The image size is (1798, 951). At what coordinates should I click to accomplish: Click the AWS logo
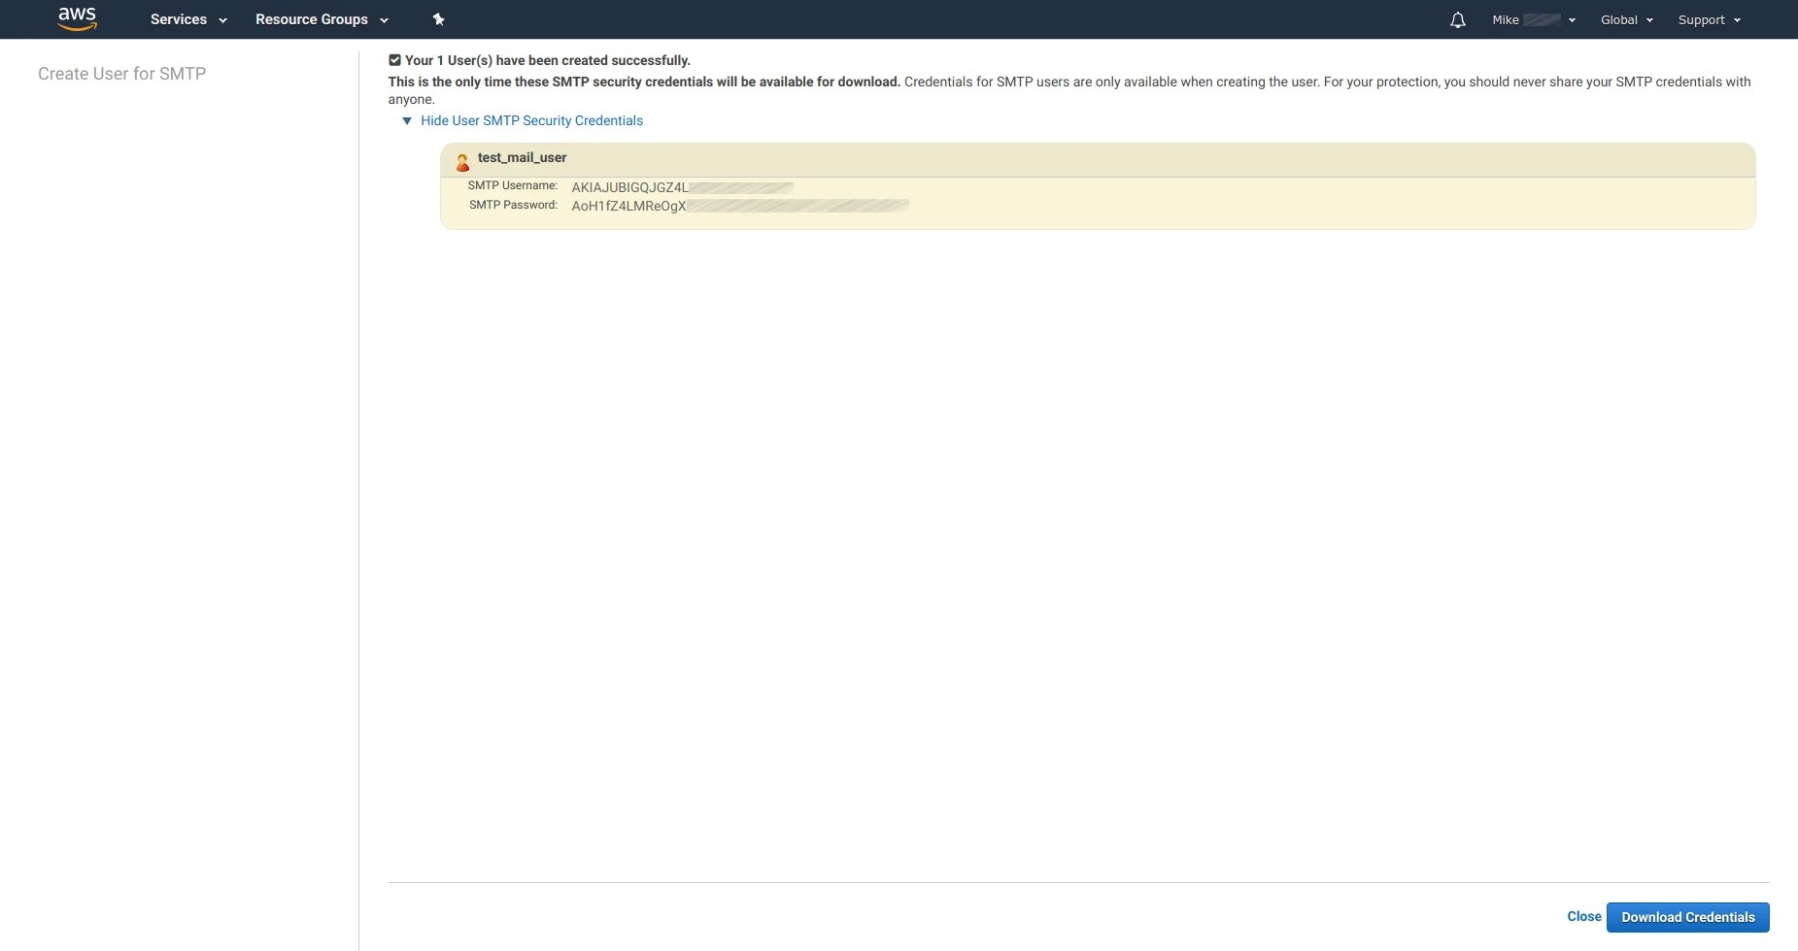[78, 18]
